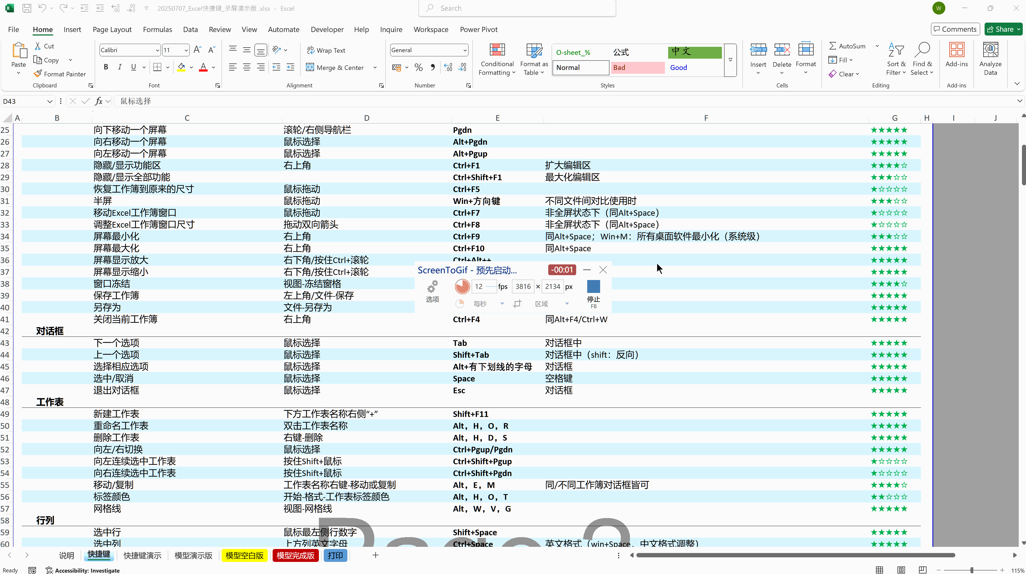
Task: Open the Fill dropdown
Action: click(x=840, y=60)
